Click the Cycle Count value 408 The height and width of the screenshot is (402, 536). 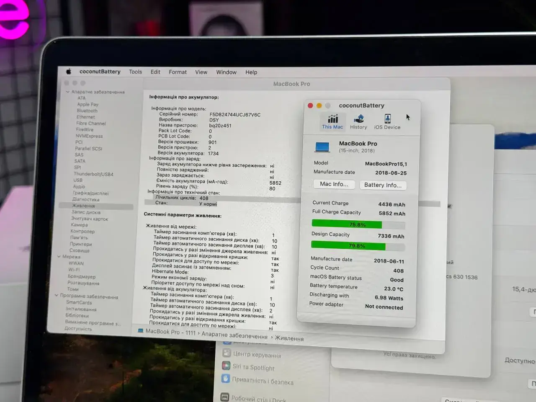[x=398, y=271]
